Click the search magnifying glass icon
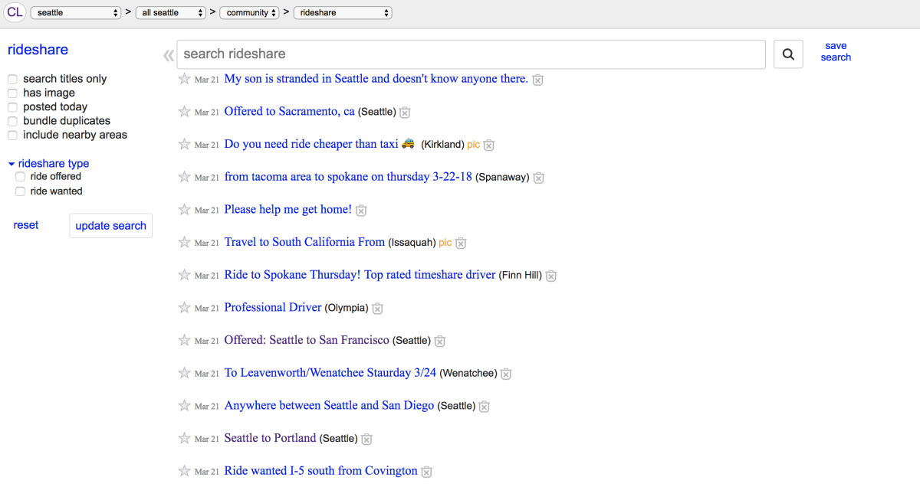This screenshot has height=487, width=920. coord(788,54)
